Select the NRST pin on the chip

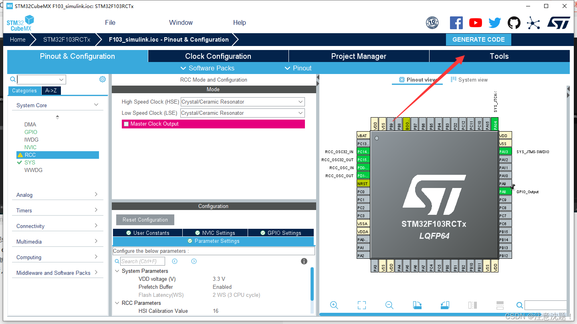pyautogui.click(x=363, y=184)
